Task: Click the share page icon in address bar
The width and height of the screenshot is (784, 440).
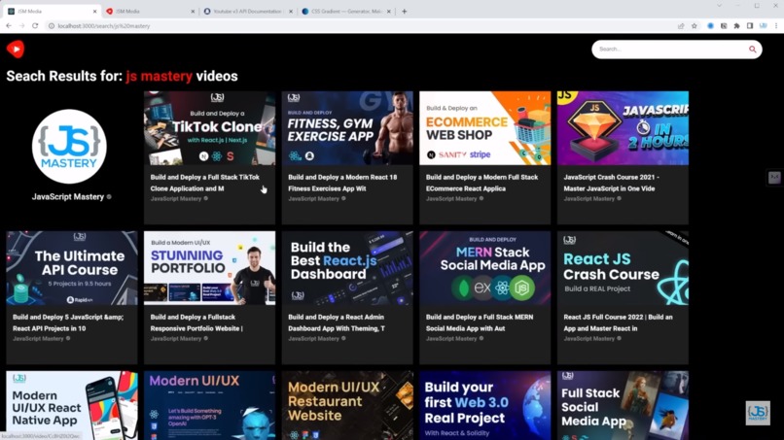Action: pos(681,26)
